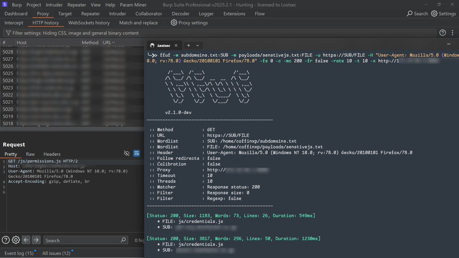Screen dimensions: 459x258
Task: Open the WebSockets history sub-tab
Action: pyautogui.click(x=89, y=23)
